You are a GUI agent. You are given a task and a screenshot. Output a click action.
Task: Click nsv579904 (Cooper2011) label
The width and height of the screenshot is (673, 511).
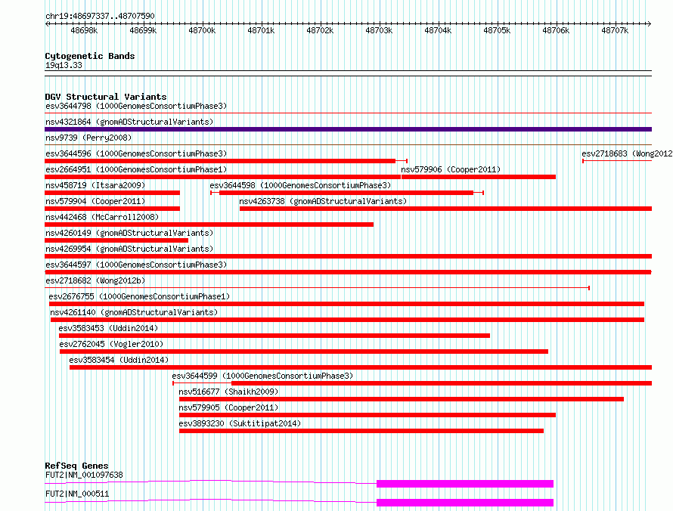coord(95,201)
